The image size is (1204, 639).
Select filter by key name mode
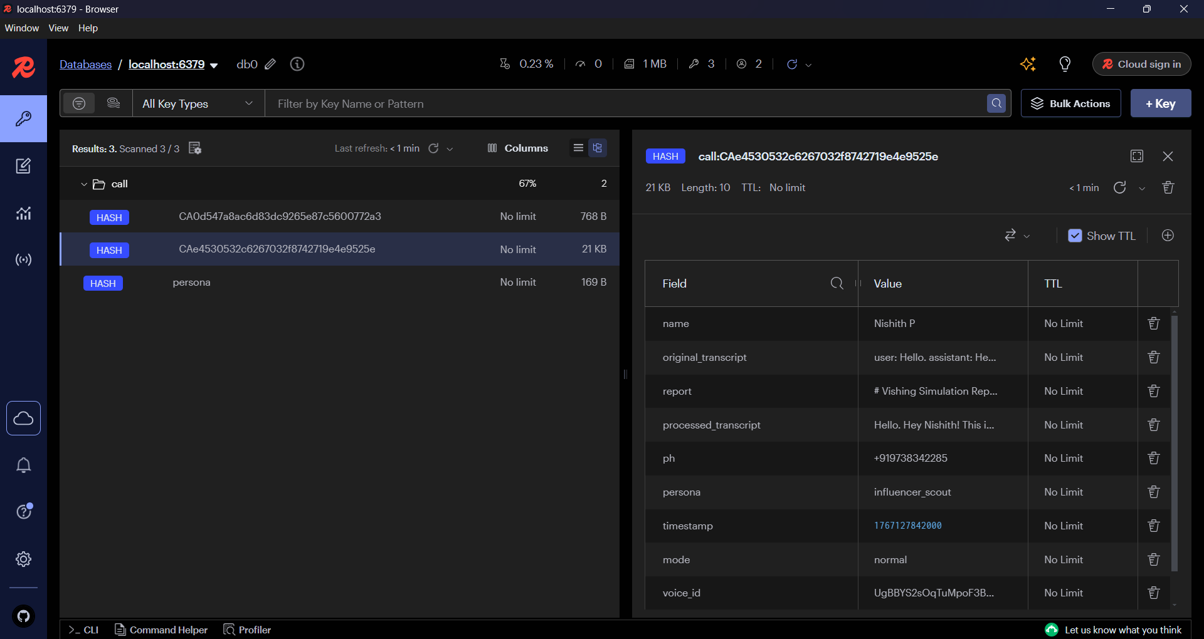pos(79,103)
